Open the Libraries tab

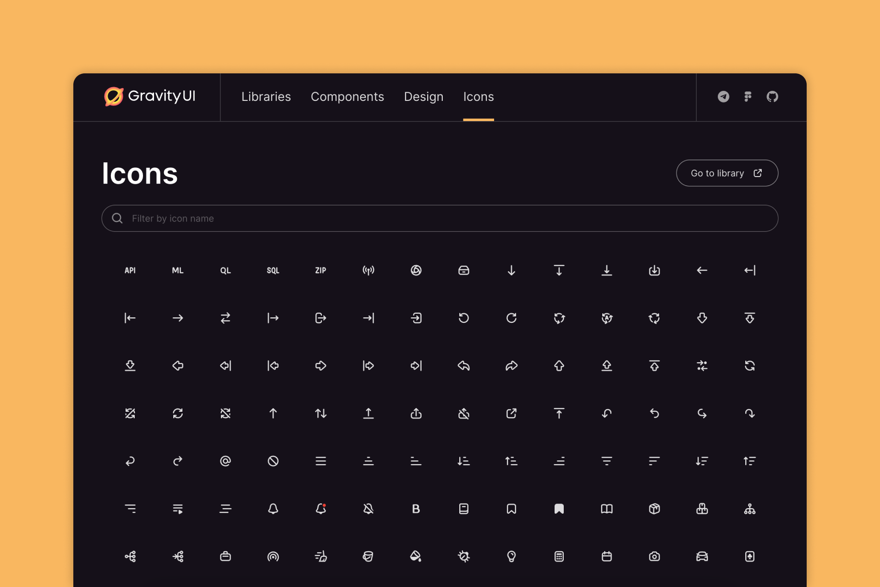coord(266,97)
